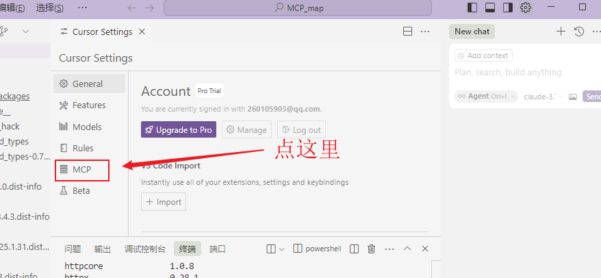The height and width of the screenshot is (278, 601).
Task: Click the Log out button
Action: point(302,129)
